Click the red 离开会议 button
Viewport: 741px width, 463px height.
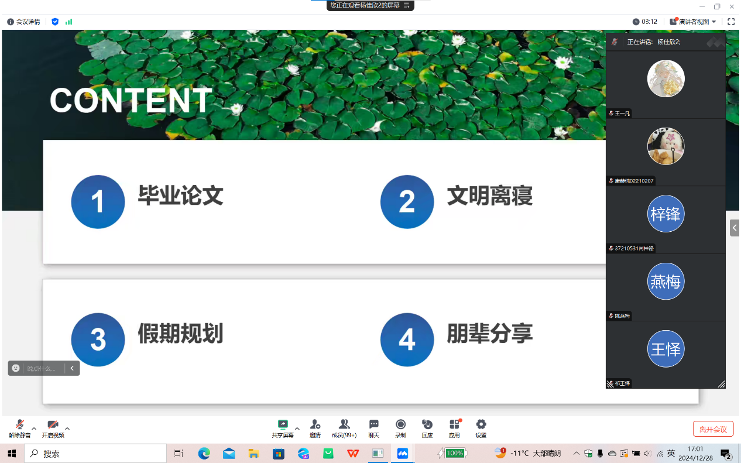point(713,429)
